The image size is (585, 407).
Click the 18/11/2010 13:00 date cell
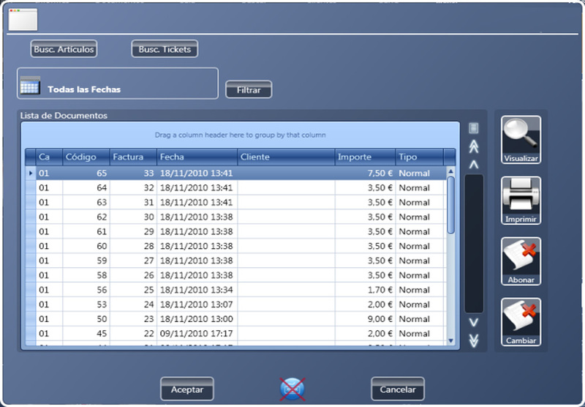point(197,319)
